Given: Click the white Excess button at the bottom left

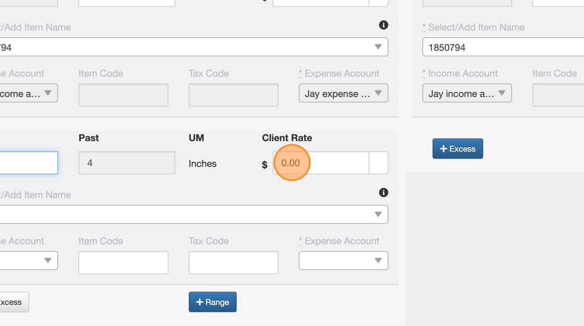Looking at the screenshot, I should (x=13, y=302).
